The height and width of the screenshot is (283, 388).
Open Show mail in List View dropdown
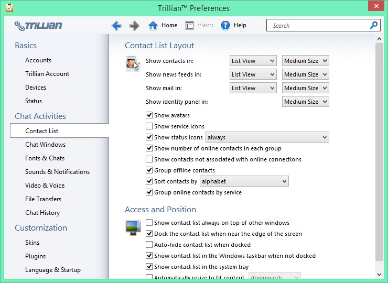click(x=253, y=88)
